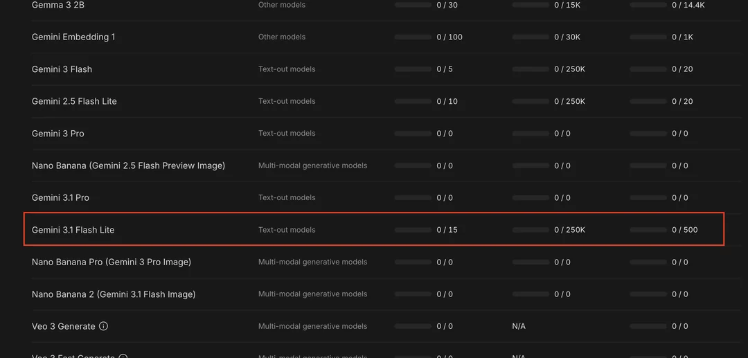Select Nano Banana (Gemini 2.5 Flash Preview Image)

click(x=128, y=165)
